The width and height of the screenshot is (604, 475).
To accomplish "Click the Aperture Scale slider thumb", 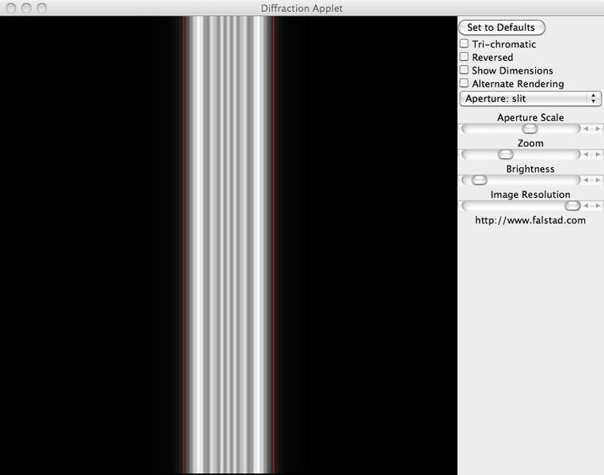I will click(x=530, y=129).
